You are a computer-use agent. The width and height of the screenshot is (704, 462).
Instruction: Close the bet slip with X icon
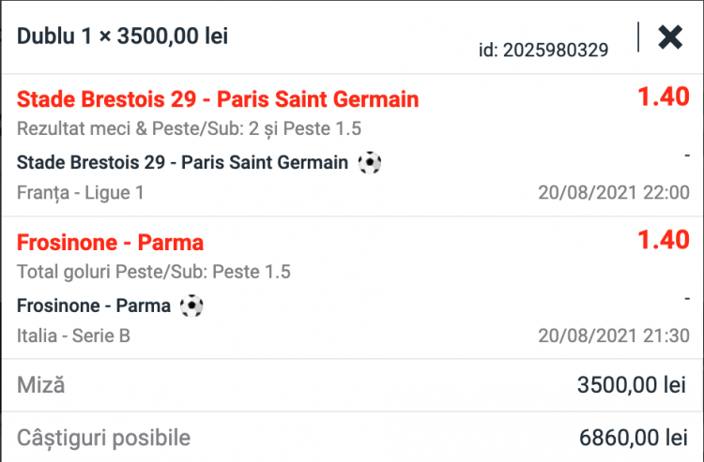tap(670, 37)
